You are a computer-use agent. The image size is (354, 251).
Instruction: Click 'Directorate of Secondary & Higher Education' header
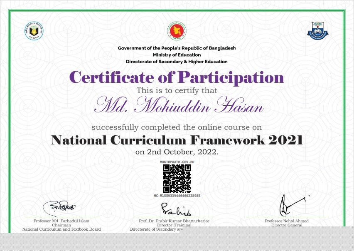(177, 62)
